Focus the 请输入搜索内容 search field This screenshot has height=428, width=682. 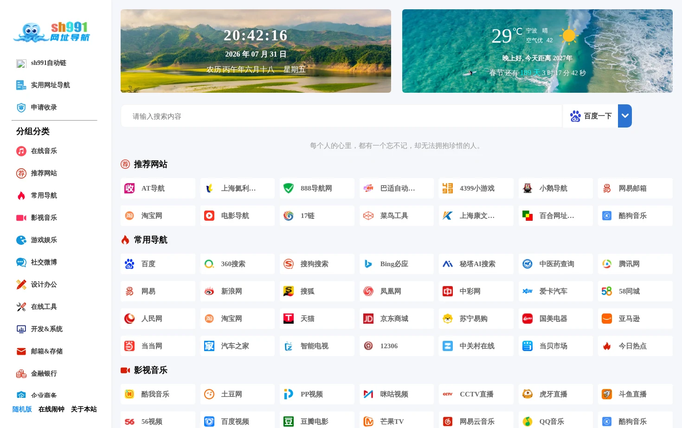coord(341,116)
